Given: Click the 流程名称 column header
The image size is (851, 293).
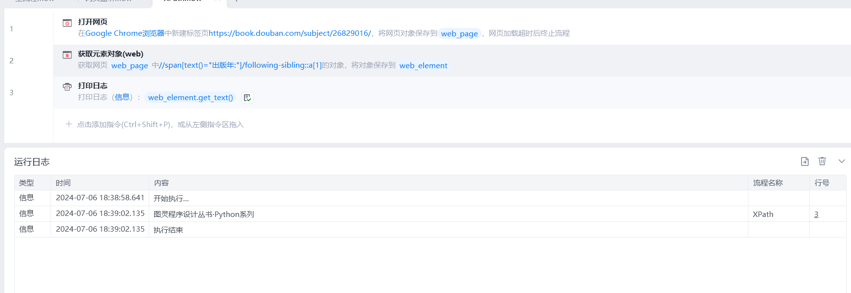Looking at the screenshot, I should [x=768, y=183].
